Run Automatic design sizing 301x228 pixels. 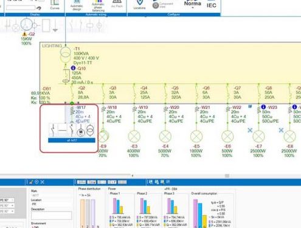click(77, 5)
